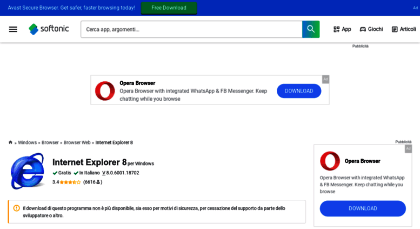Go to Browser breadcrumb link
420x229 pixels.
click(x=50, y=142)
